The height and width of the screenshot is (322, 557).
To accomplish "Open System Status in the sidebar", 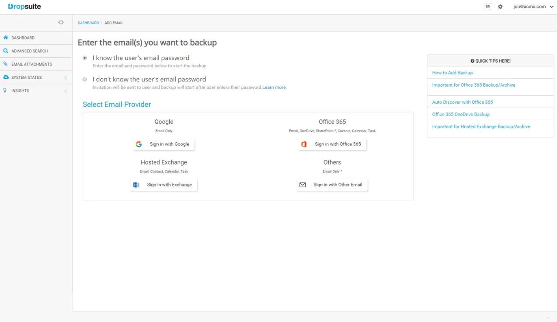I will pos(36,77).
